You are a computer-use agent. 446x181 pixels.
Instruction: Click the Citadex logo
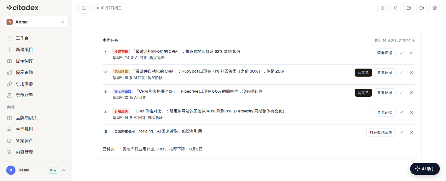pyautogui.click(x=23, y=8)
